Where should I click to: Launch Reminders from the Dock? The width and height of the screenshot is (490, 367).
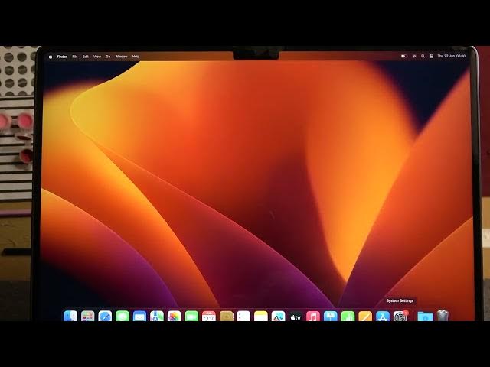click(243, 316)
